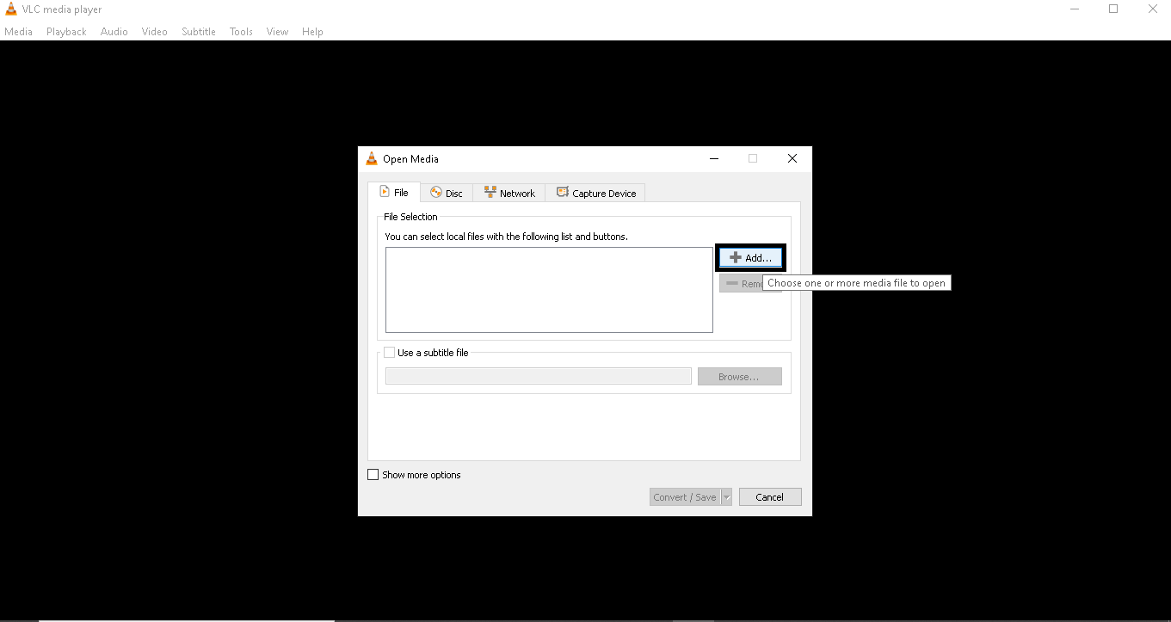Open the Tools menu
The width and height of the screenshot is (1171, 622).
tap(241, 32)
